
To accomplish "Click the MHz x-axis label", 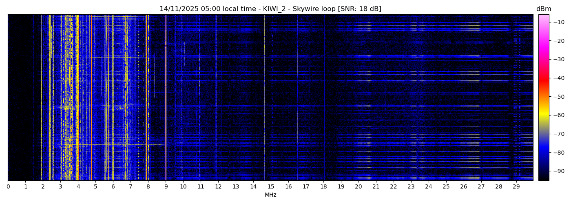I will 270,195.
